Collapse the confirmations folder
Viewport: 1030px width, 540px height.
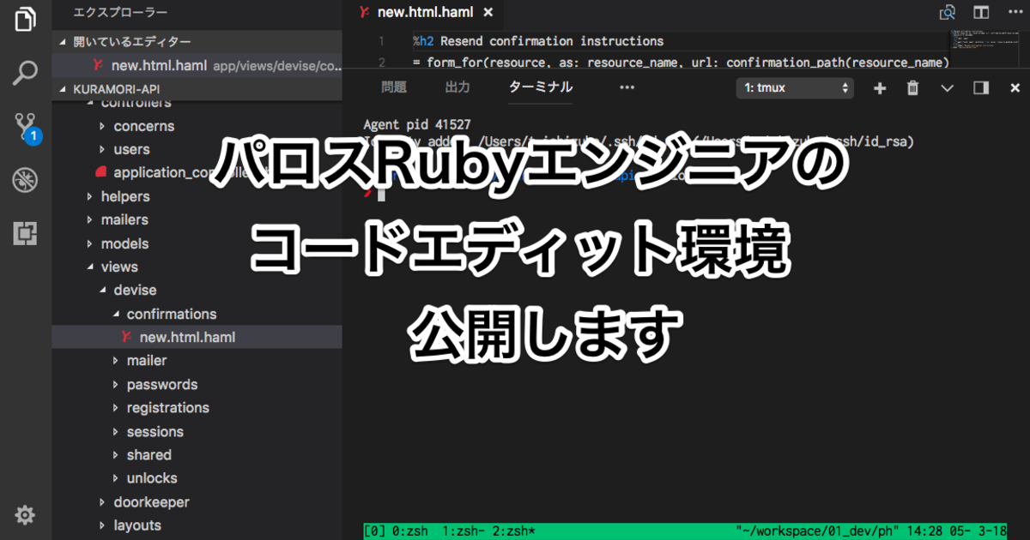172,314
